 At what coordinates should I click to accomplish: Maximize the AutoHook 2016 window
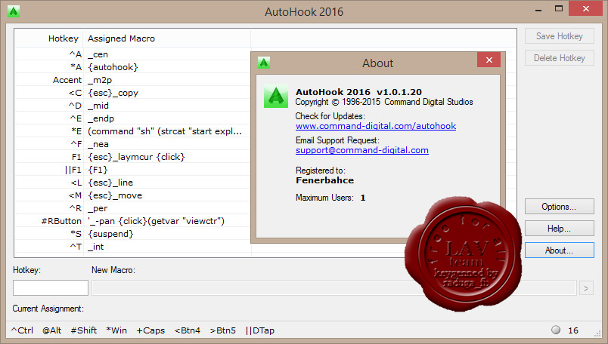point(558,8)
